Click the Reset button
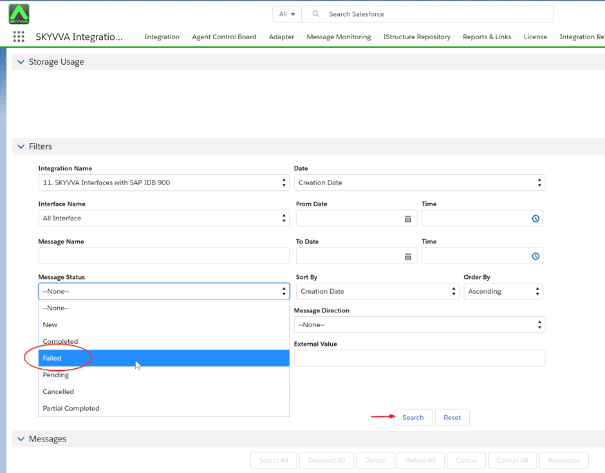Viewport: 605px width, 473px height. tap(452, 418)
